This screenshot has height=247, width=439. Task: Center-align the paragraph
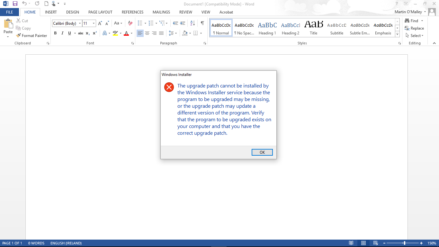click(x=147, y=33)
